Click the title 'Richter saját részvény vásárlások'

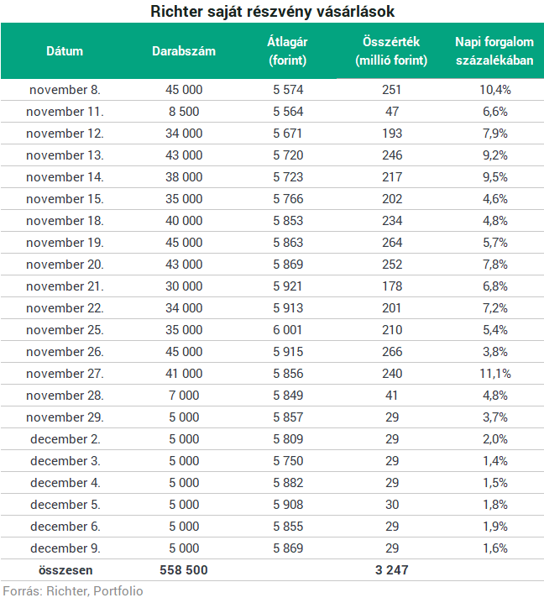point(272,11)
